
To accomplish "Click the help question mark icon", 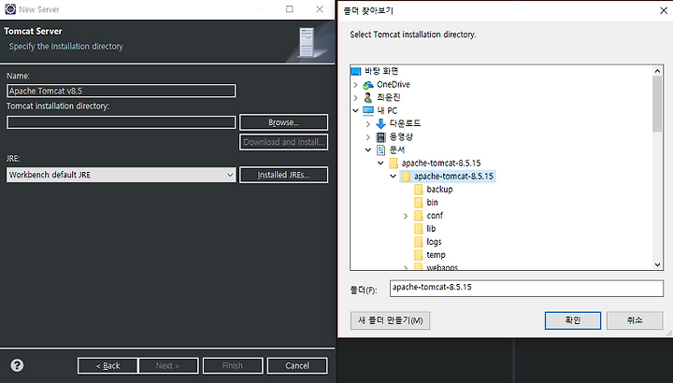I will pyautogui.click(x=17, y=365).
